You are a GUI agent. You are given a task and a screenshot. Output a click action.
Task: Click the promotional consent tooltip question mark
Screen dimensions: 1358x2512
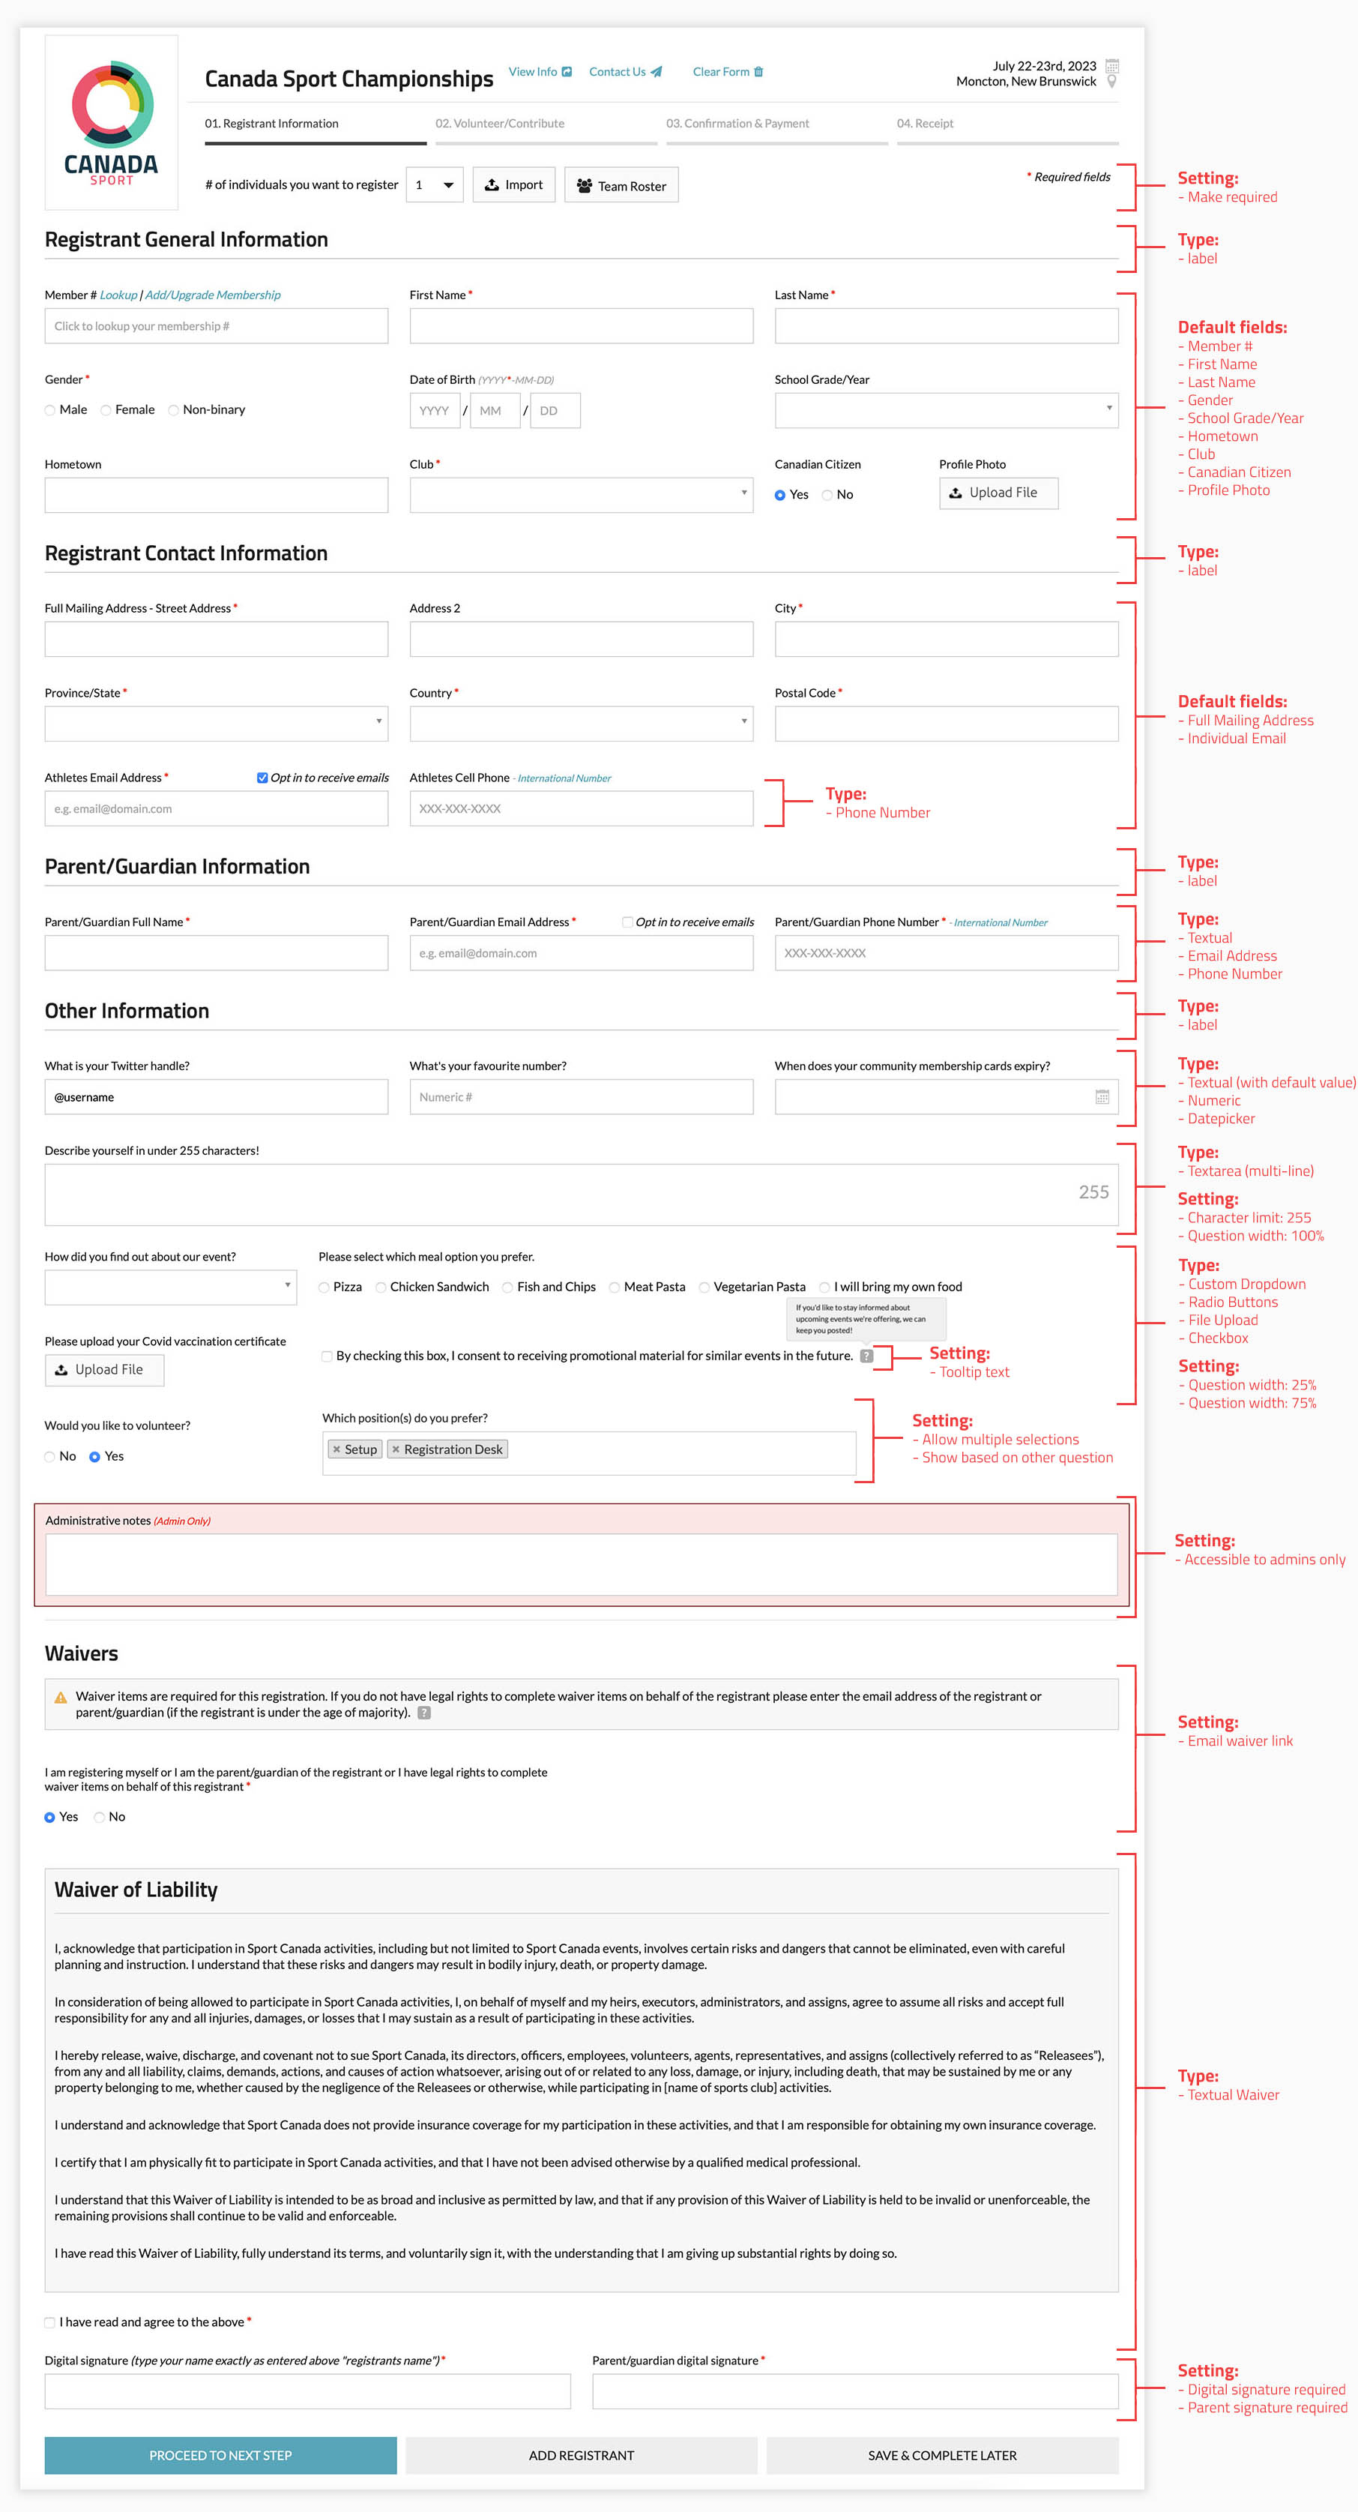866,1356
